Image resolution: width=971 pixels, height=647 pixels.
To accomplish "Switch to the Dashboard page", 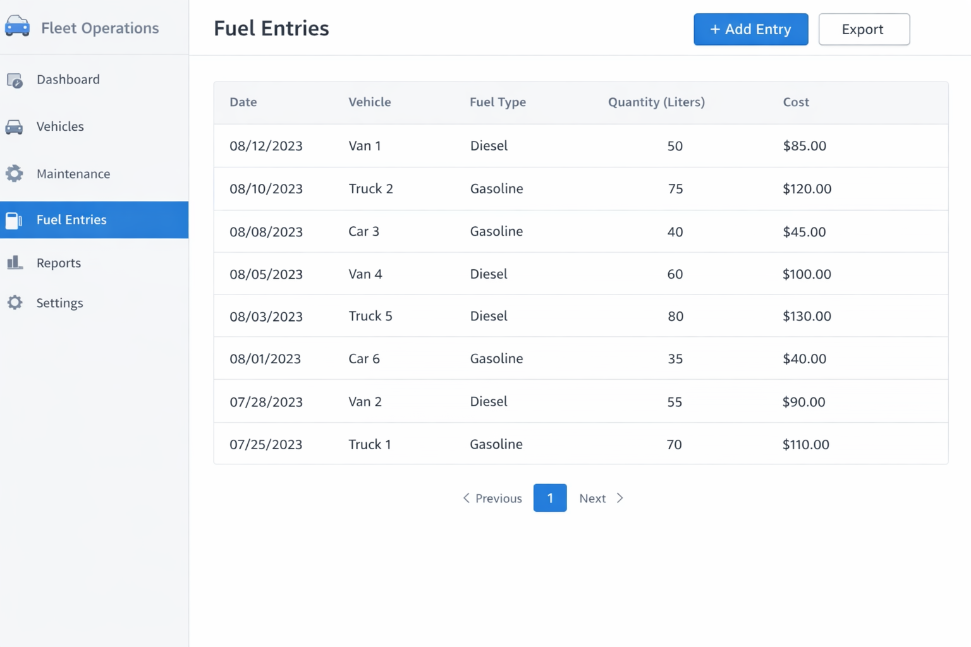I will tap(68, 80).
